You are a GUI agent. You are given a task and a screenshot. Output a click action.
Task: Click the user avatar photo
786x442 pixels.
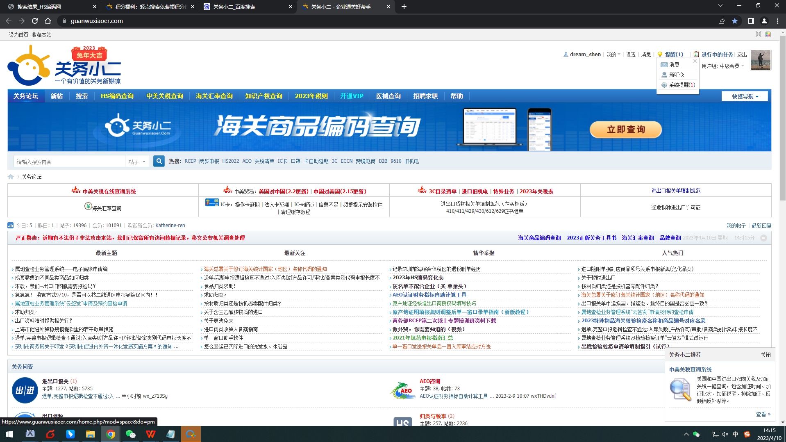point(761,60)
